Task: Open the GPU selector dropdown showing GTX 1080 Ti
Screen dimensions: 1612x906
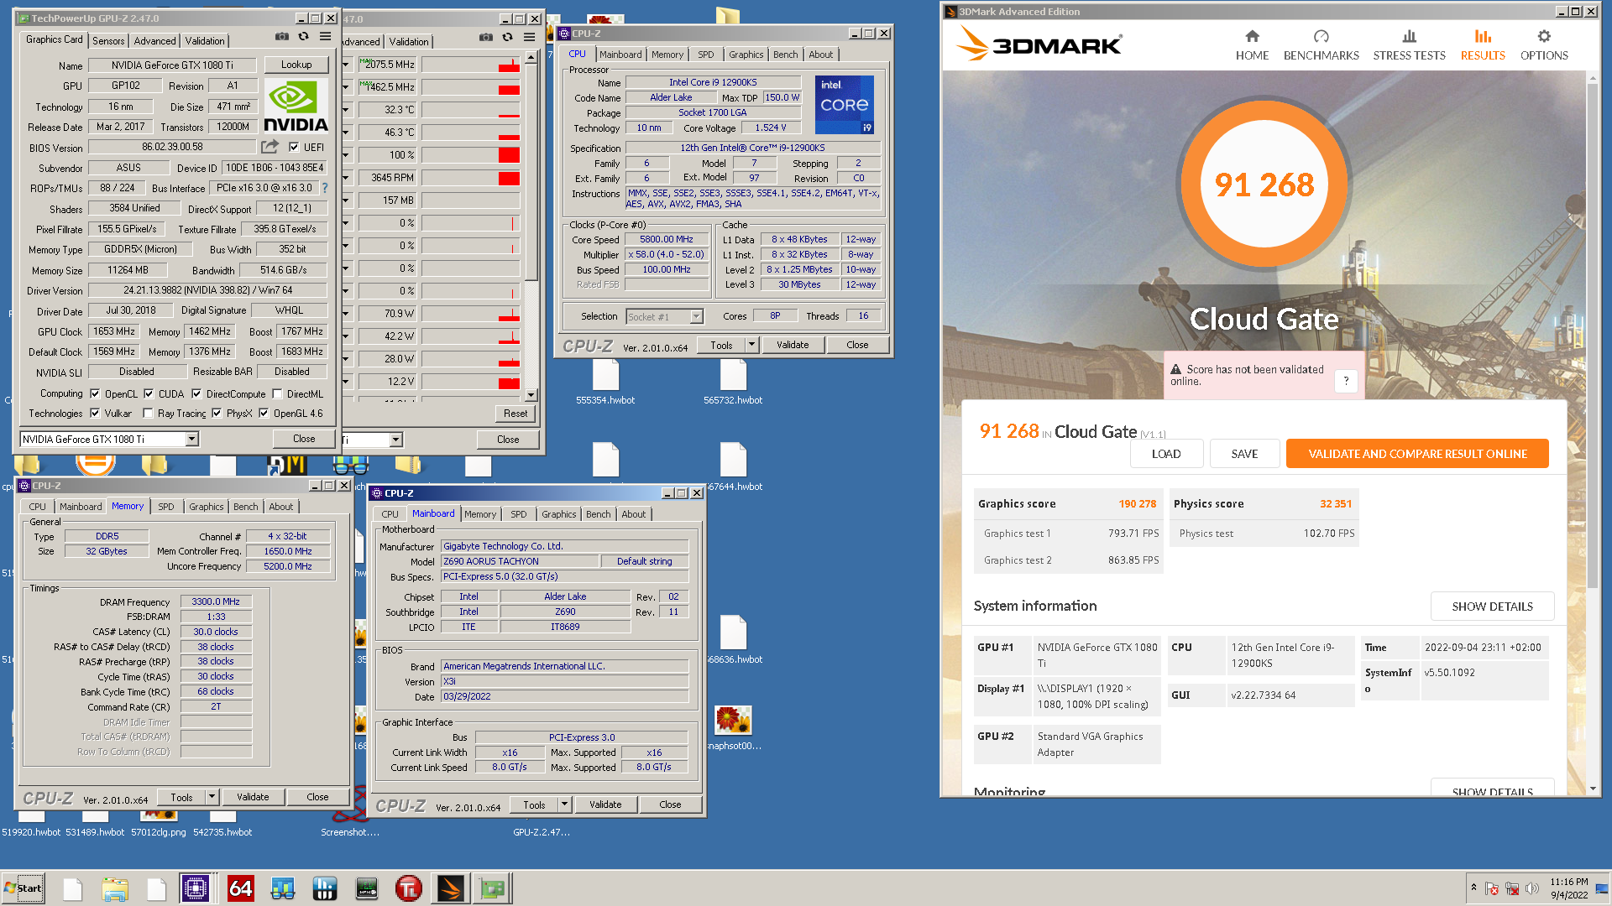Action: point(192,439)
